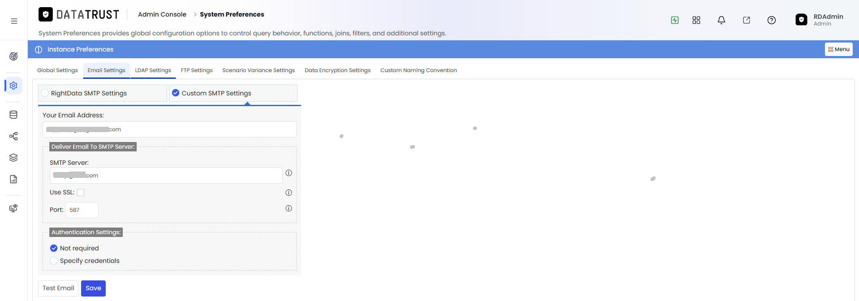The image size is (859, 301).
Task: Select RightData SMTP Settings option
Action: tap(103, 93)
